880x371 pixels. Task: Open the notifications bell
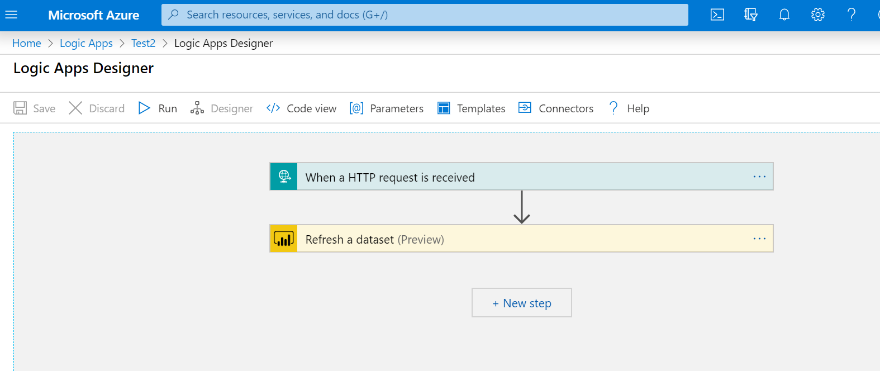[x=784, y=15]
